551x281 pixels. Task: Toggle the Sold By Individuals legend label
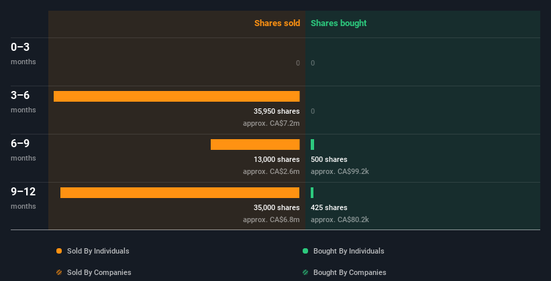pos(98,251)
